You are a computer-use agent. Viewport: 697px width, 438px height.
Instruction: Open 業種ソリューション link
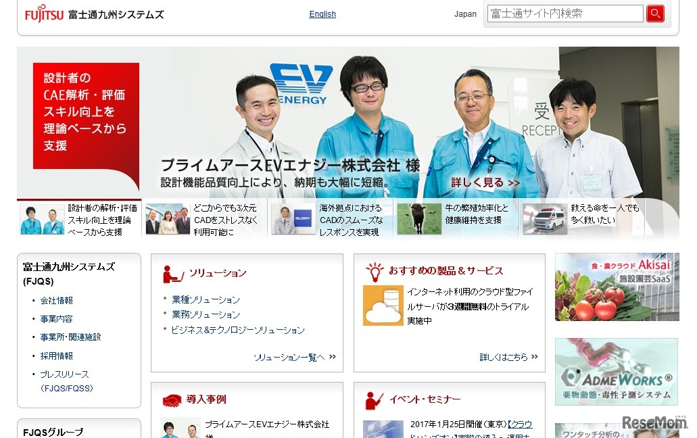tap(206, 300)
